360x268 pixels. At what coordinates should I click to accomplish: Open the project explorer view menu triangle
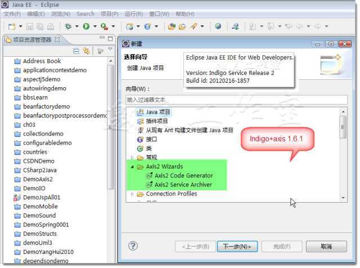pyautogui.click(x=110, y=49)
